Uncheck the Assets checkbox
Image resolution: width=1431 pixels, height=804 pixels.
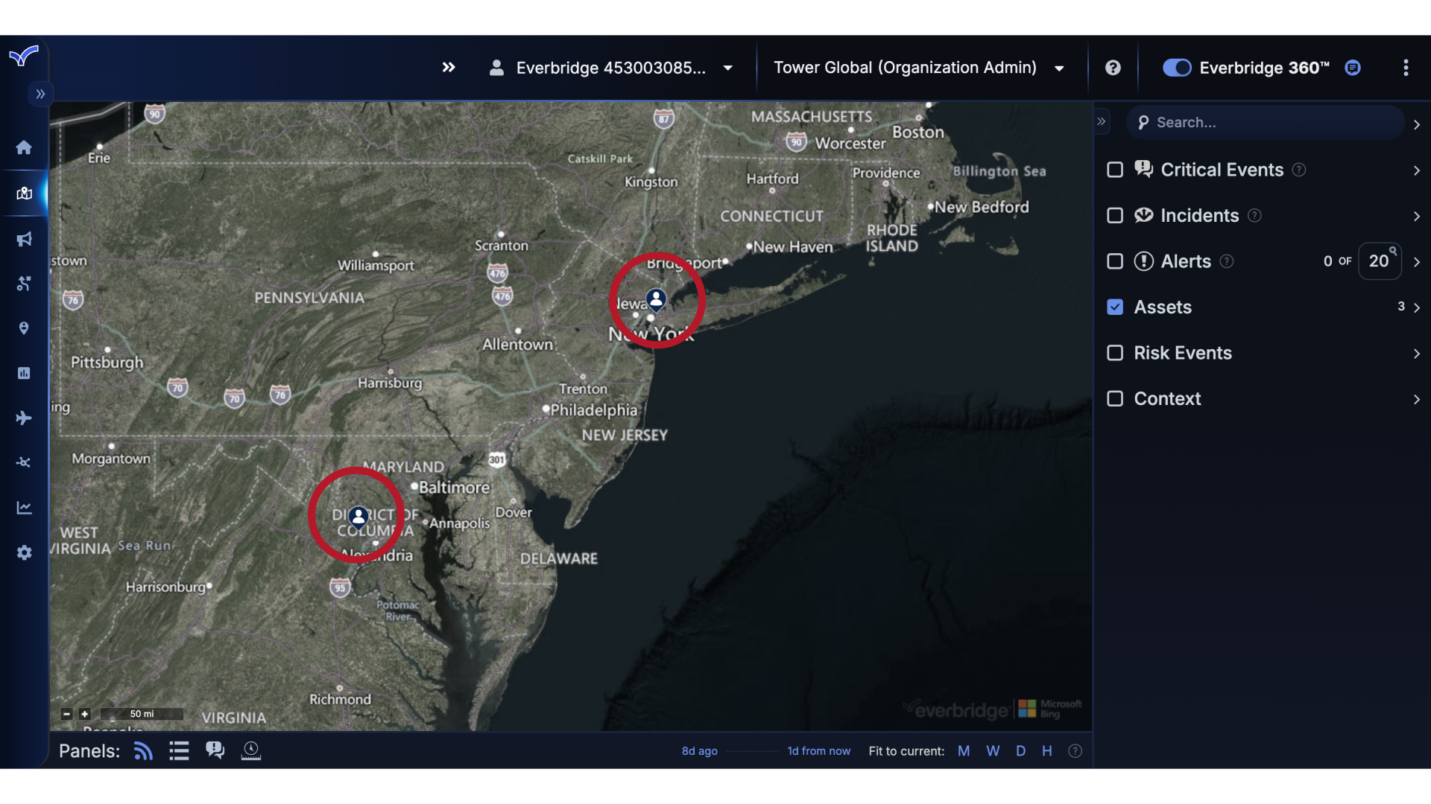(x=1115, y=307)
